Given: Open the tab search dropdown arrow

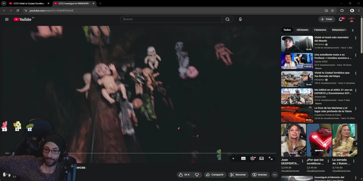Looking at the screenshot, I should [x=4, y=4].
